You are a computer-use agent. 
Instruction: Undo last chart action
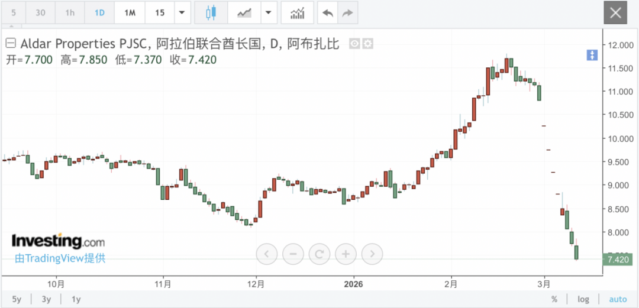click(x=327, y=12)
